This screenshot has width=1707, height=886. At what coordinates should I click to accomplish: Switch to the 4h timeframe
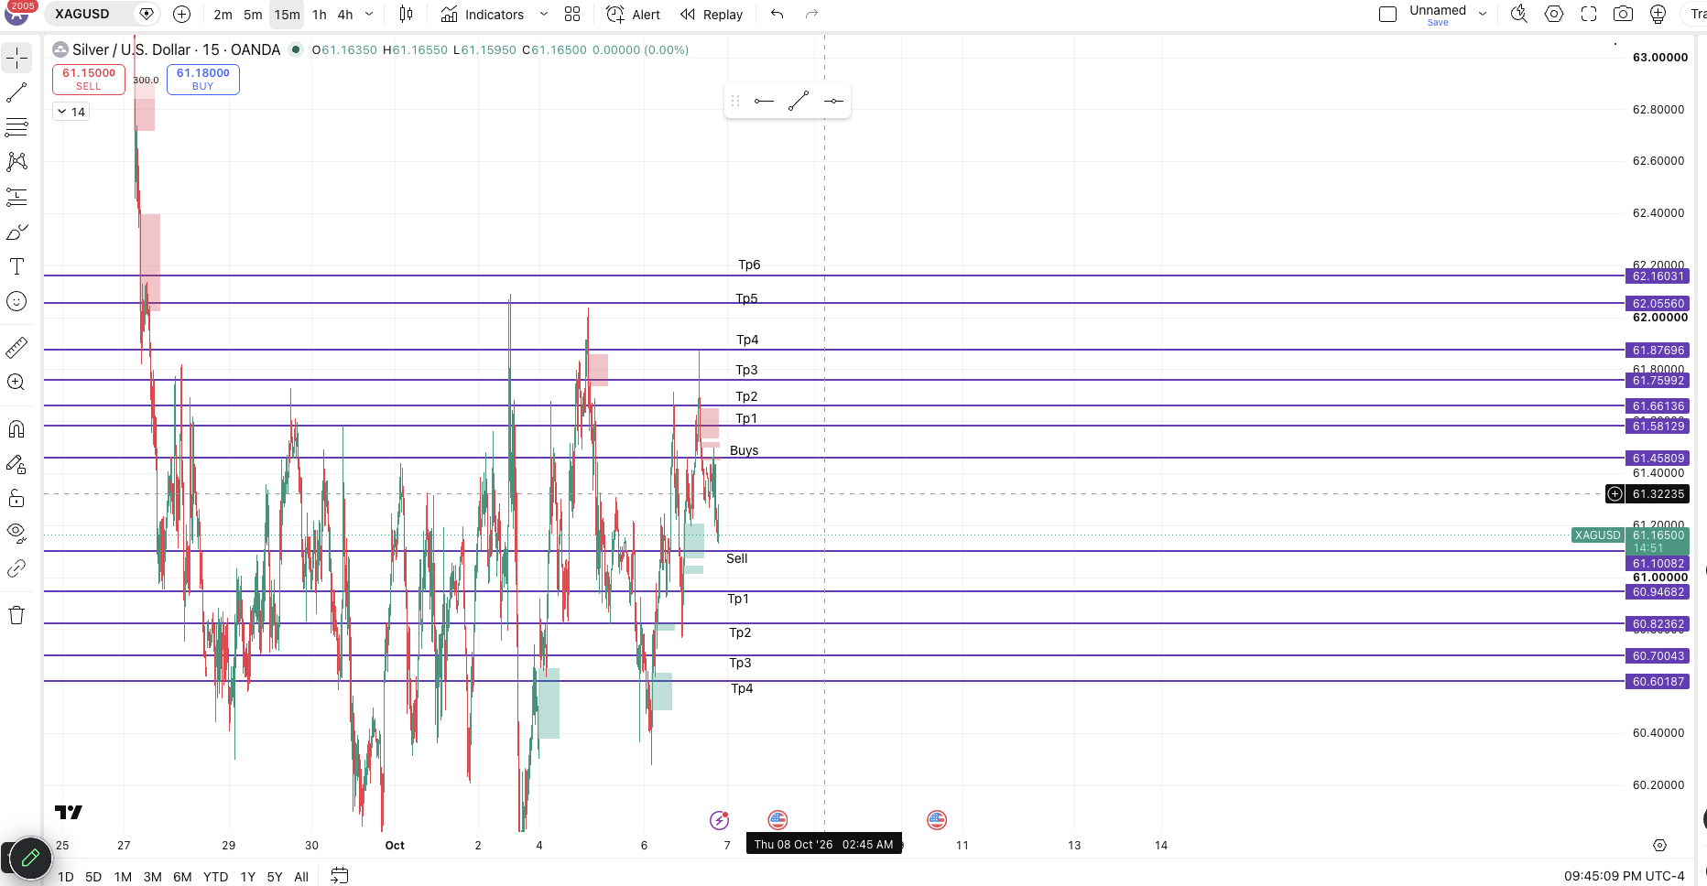[345, 15]
